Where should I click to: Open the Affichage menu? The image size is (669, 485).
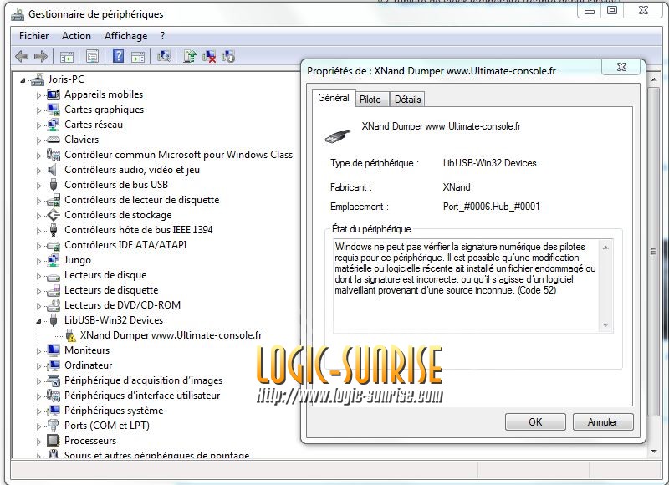tap(125, 36)
